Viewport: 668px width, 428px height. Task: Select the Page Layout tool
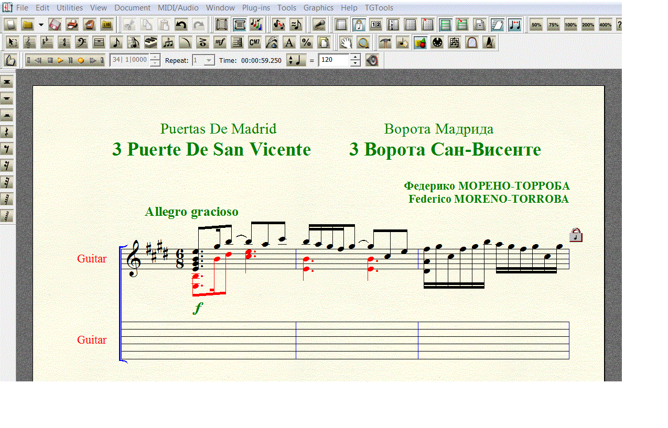click(x=324, y=42)
